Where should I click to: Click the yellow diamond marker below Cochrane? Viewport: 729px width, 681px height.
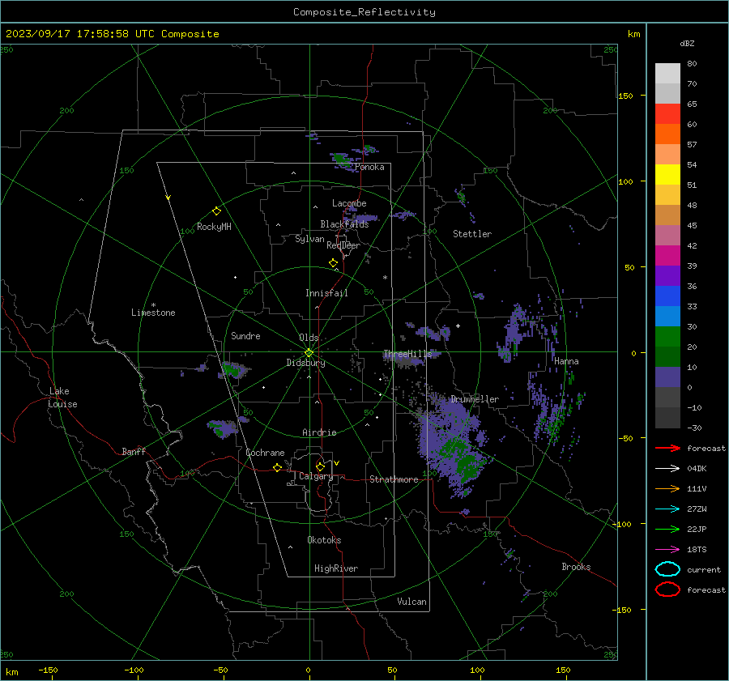click(277, 468)
